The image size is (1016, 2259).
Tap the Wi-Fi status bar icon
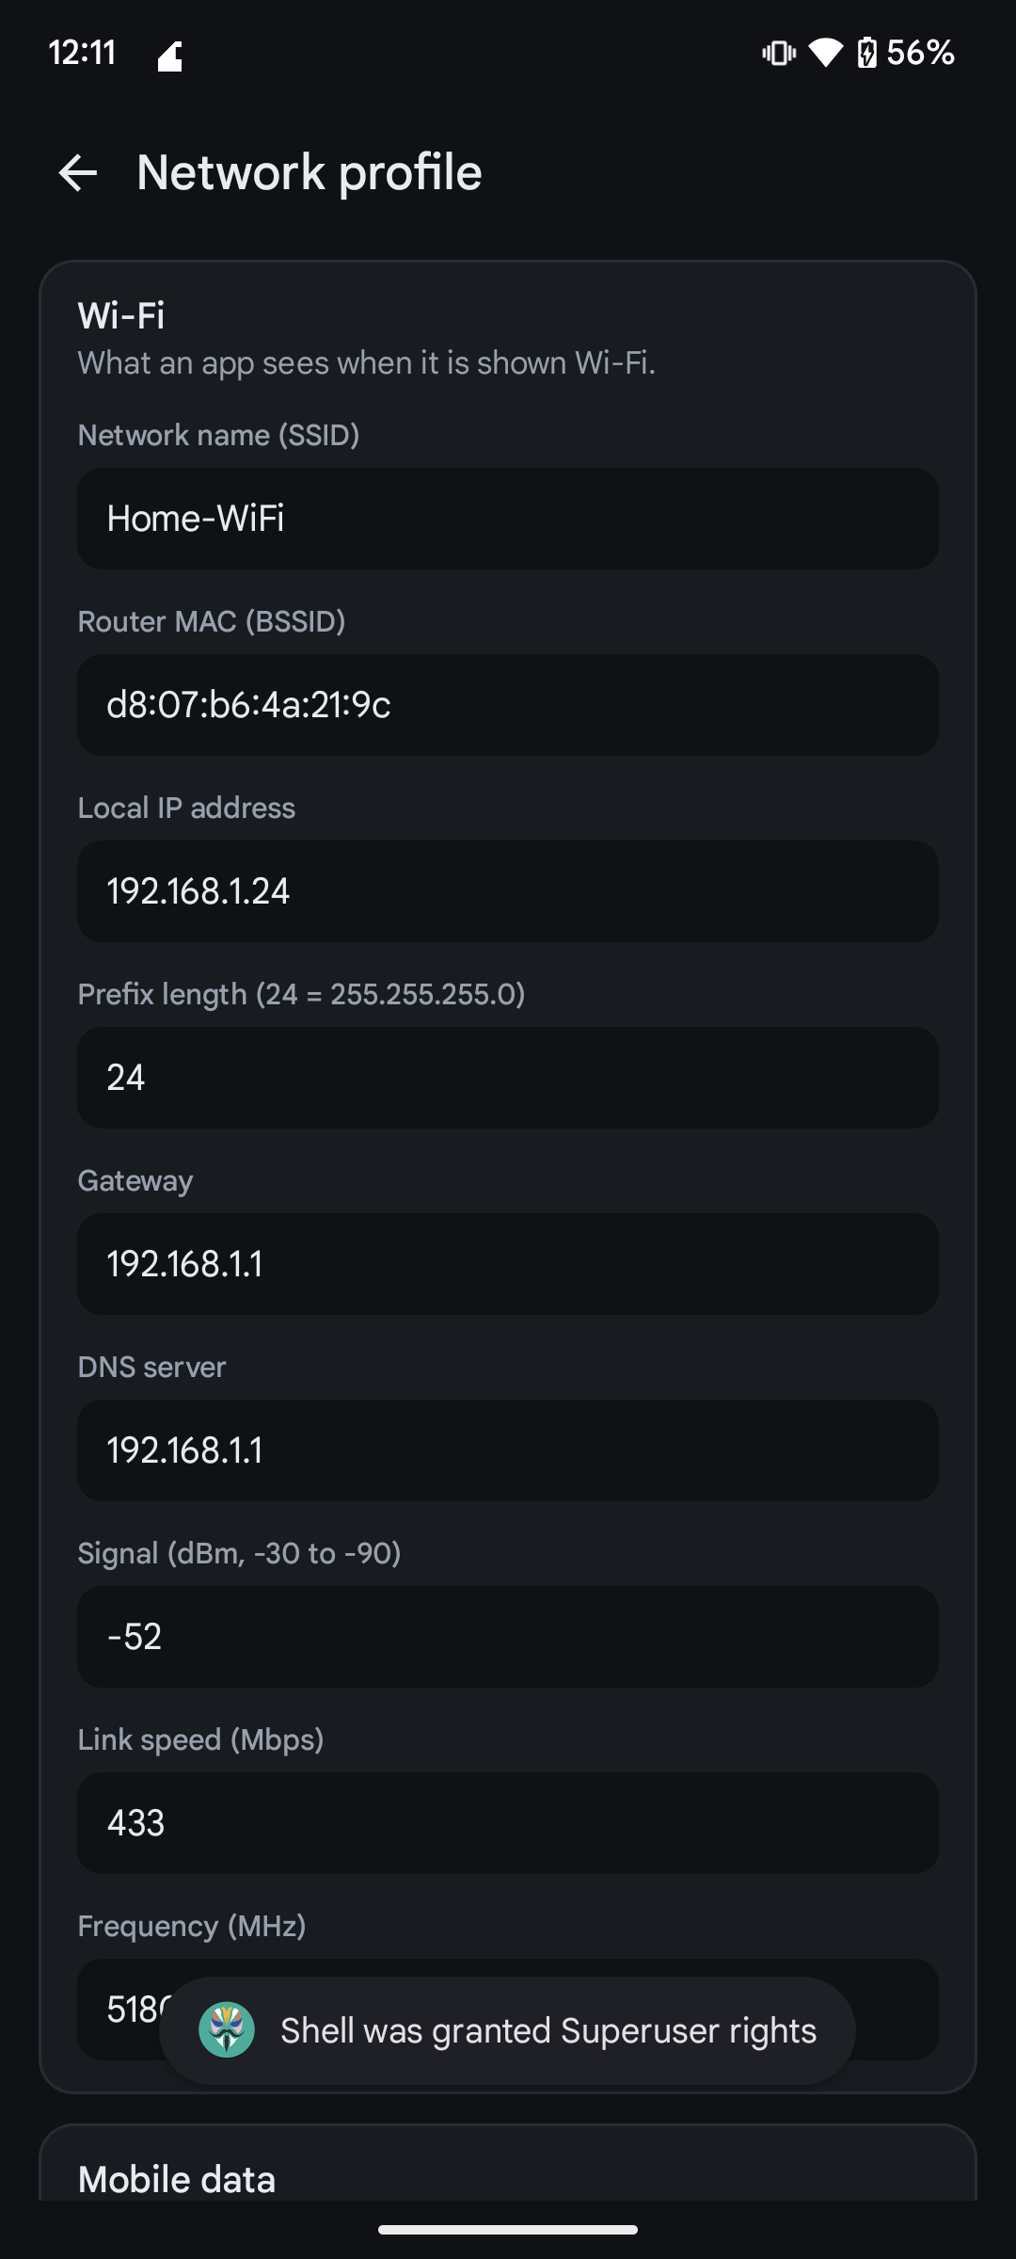click(x=826, y=53)
